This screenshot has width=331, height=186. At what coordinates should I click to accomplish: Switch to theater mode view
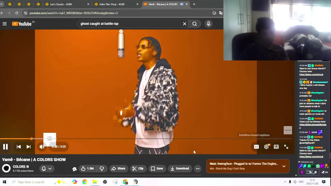pyautogui.click(x=276, y=147)
